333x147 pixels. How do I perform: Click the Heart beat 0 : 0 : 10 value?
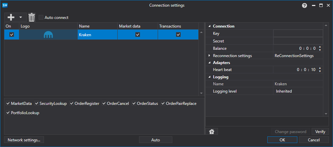(x=306, y=70)
